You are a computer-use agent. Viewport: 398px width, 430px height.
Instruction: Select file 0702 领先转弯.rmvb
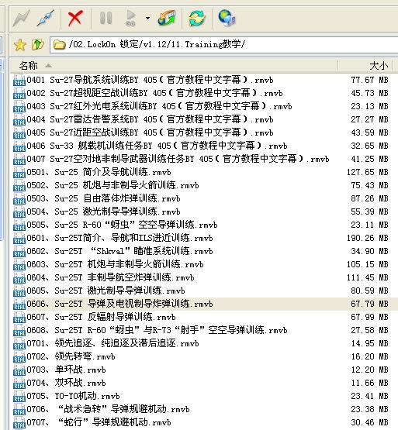tap(71, 356)
